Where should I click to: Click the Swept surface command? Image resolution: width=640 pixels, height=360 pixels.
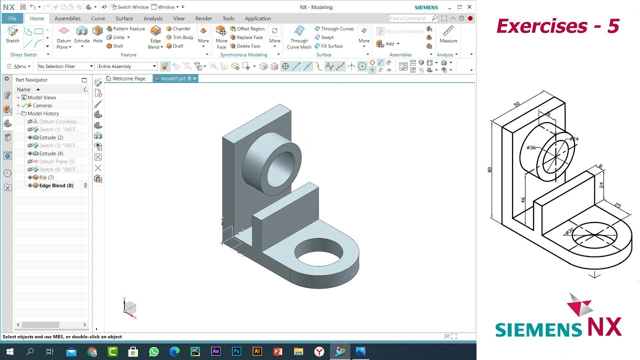[324, 37]
